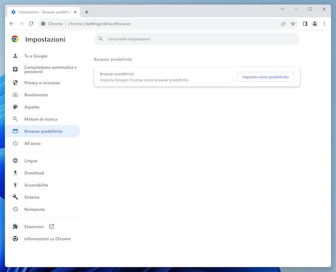Open a new tab with the plus button
The image size is (336, 272).
[87, 12]
